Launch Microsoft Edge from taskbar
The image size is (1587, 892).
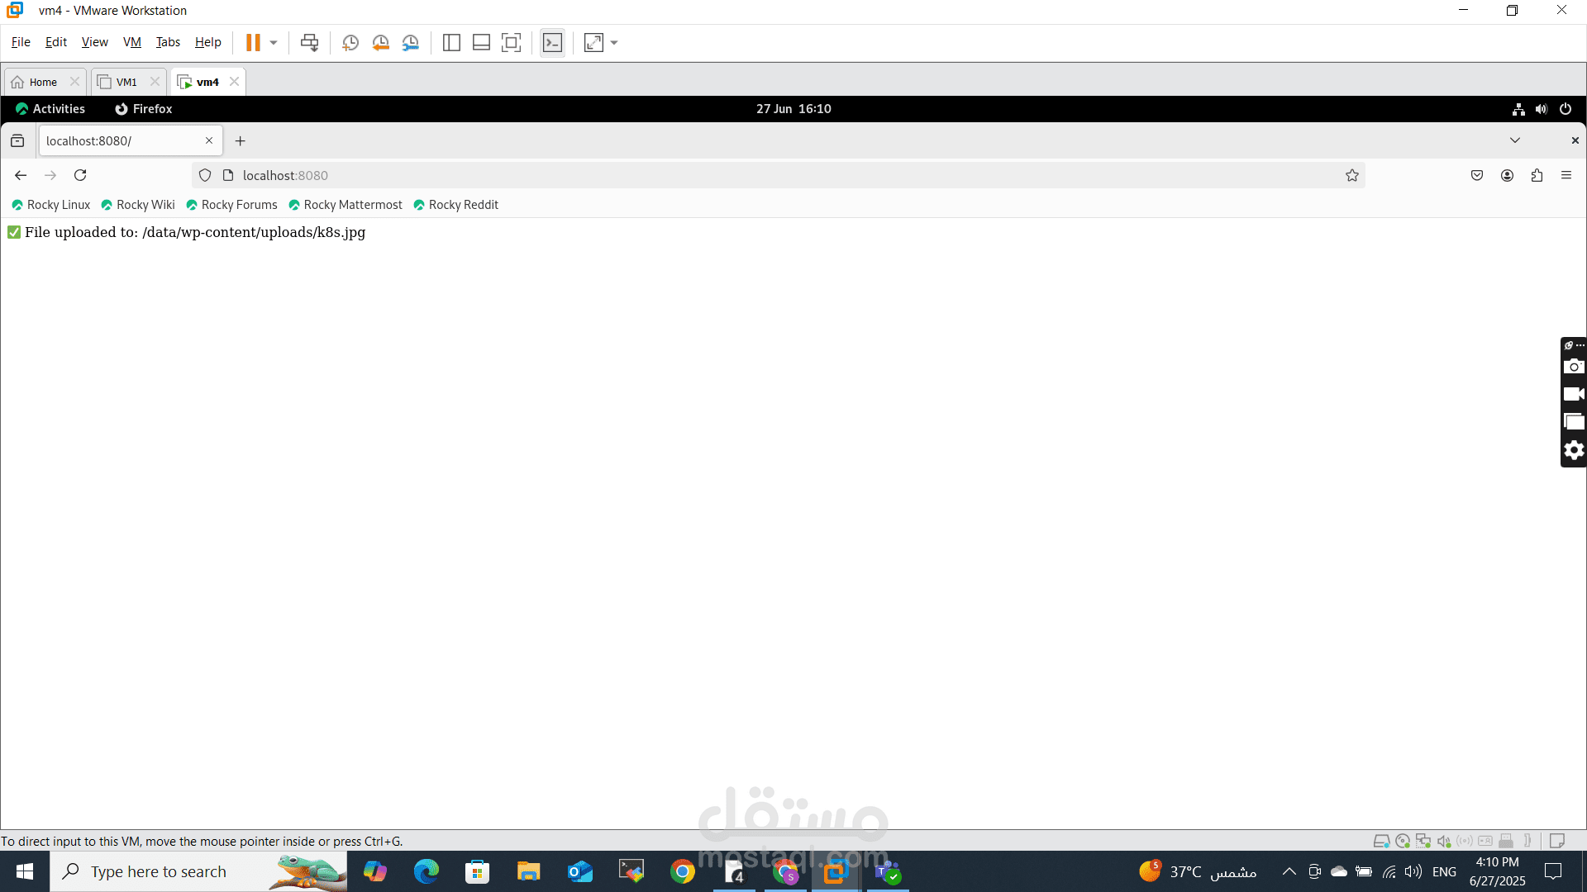[427, 871]
